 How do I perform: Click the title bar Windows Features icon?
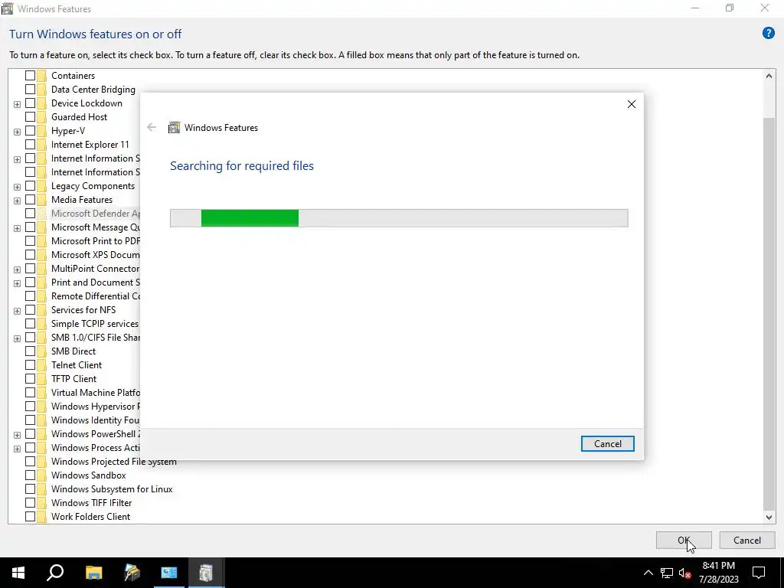pyautogui.click(x=7, y=8)
